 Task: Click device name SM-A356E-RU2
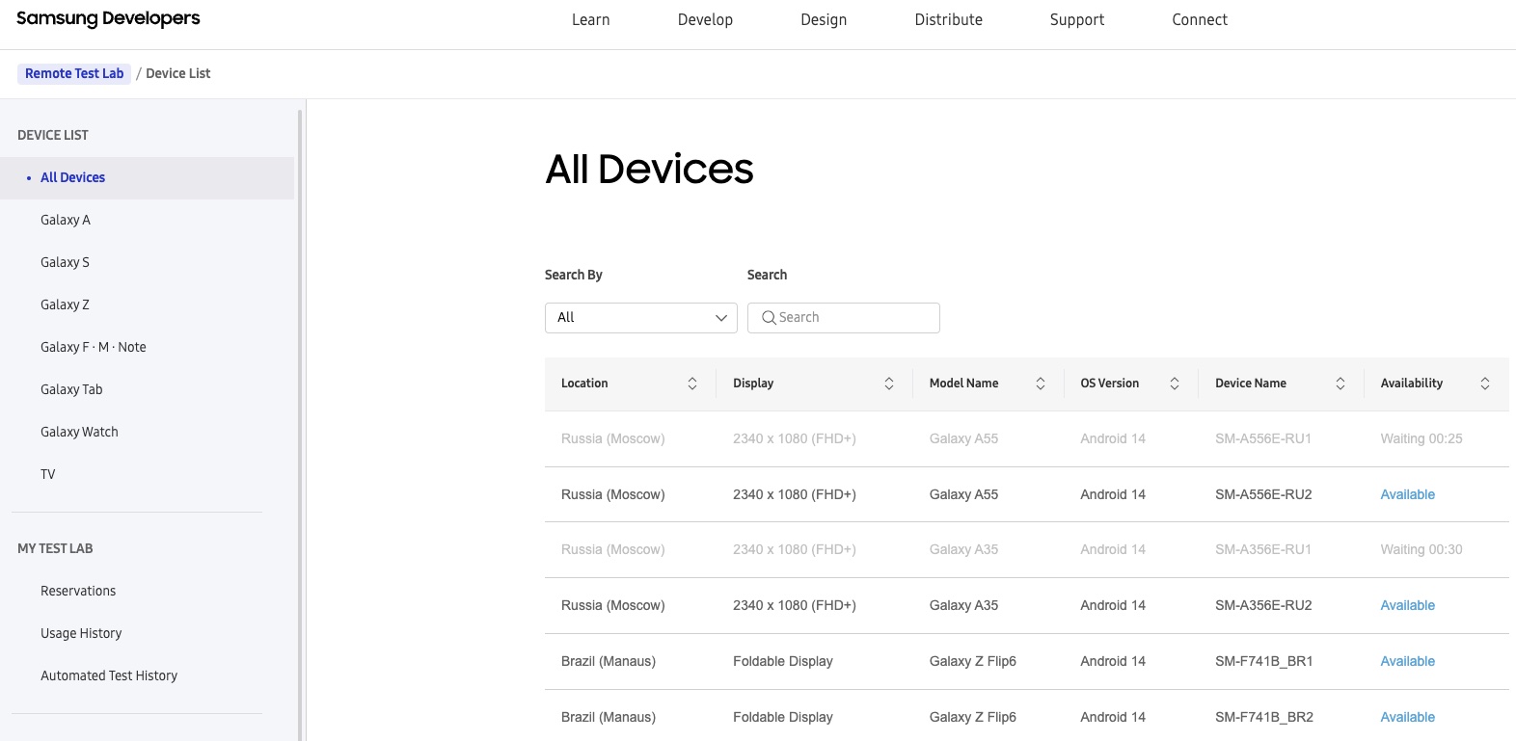coord(1263,606)
